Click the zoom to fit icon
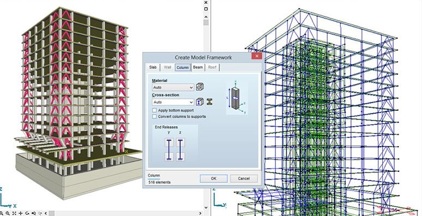Image resolution: width=422 pixels, height=216 pixels. [14, 213]
